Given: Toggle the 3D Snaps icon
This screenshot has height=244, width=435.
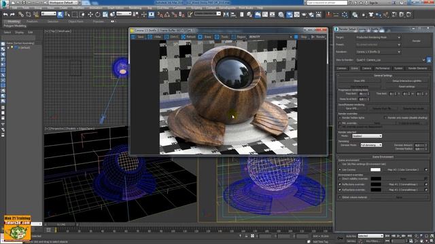Looking at the screenshot, I should (x=160, y=14).
